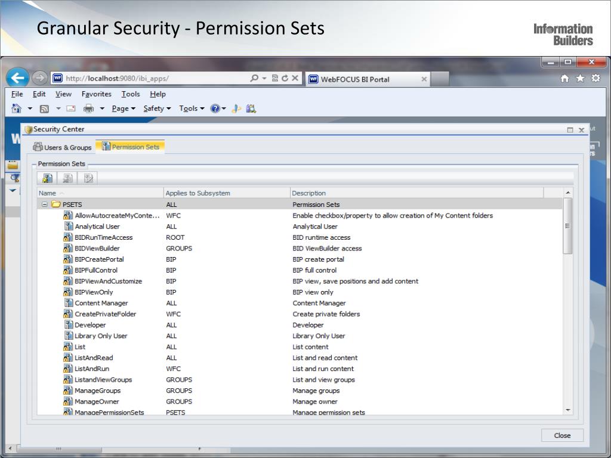
Task: Open the Help menu
Action: tap(158, 94)
